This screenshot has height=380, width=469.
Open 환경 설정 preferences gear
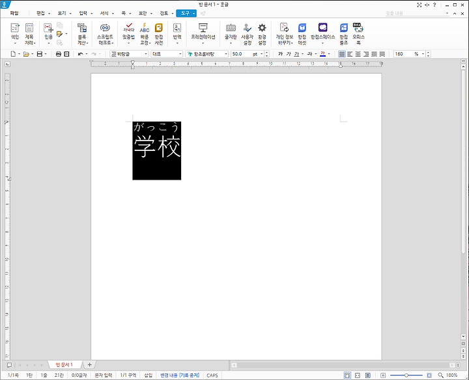click(x=262, y=33)
